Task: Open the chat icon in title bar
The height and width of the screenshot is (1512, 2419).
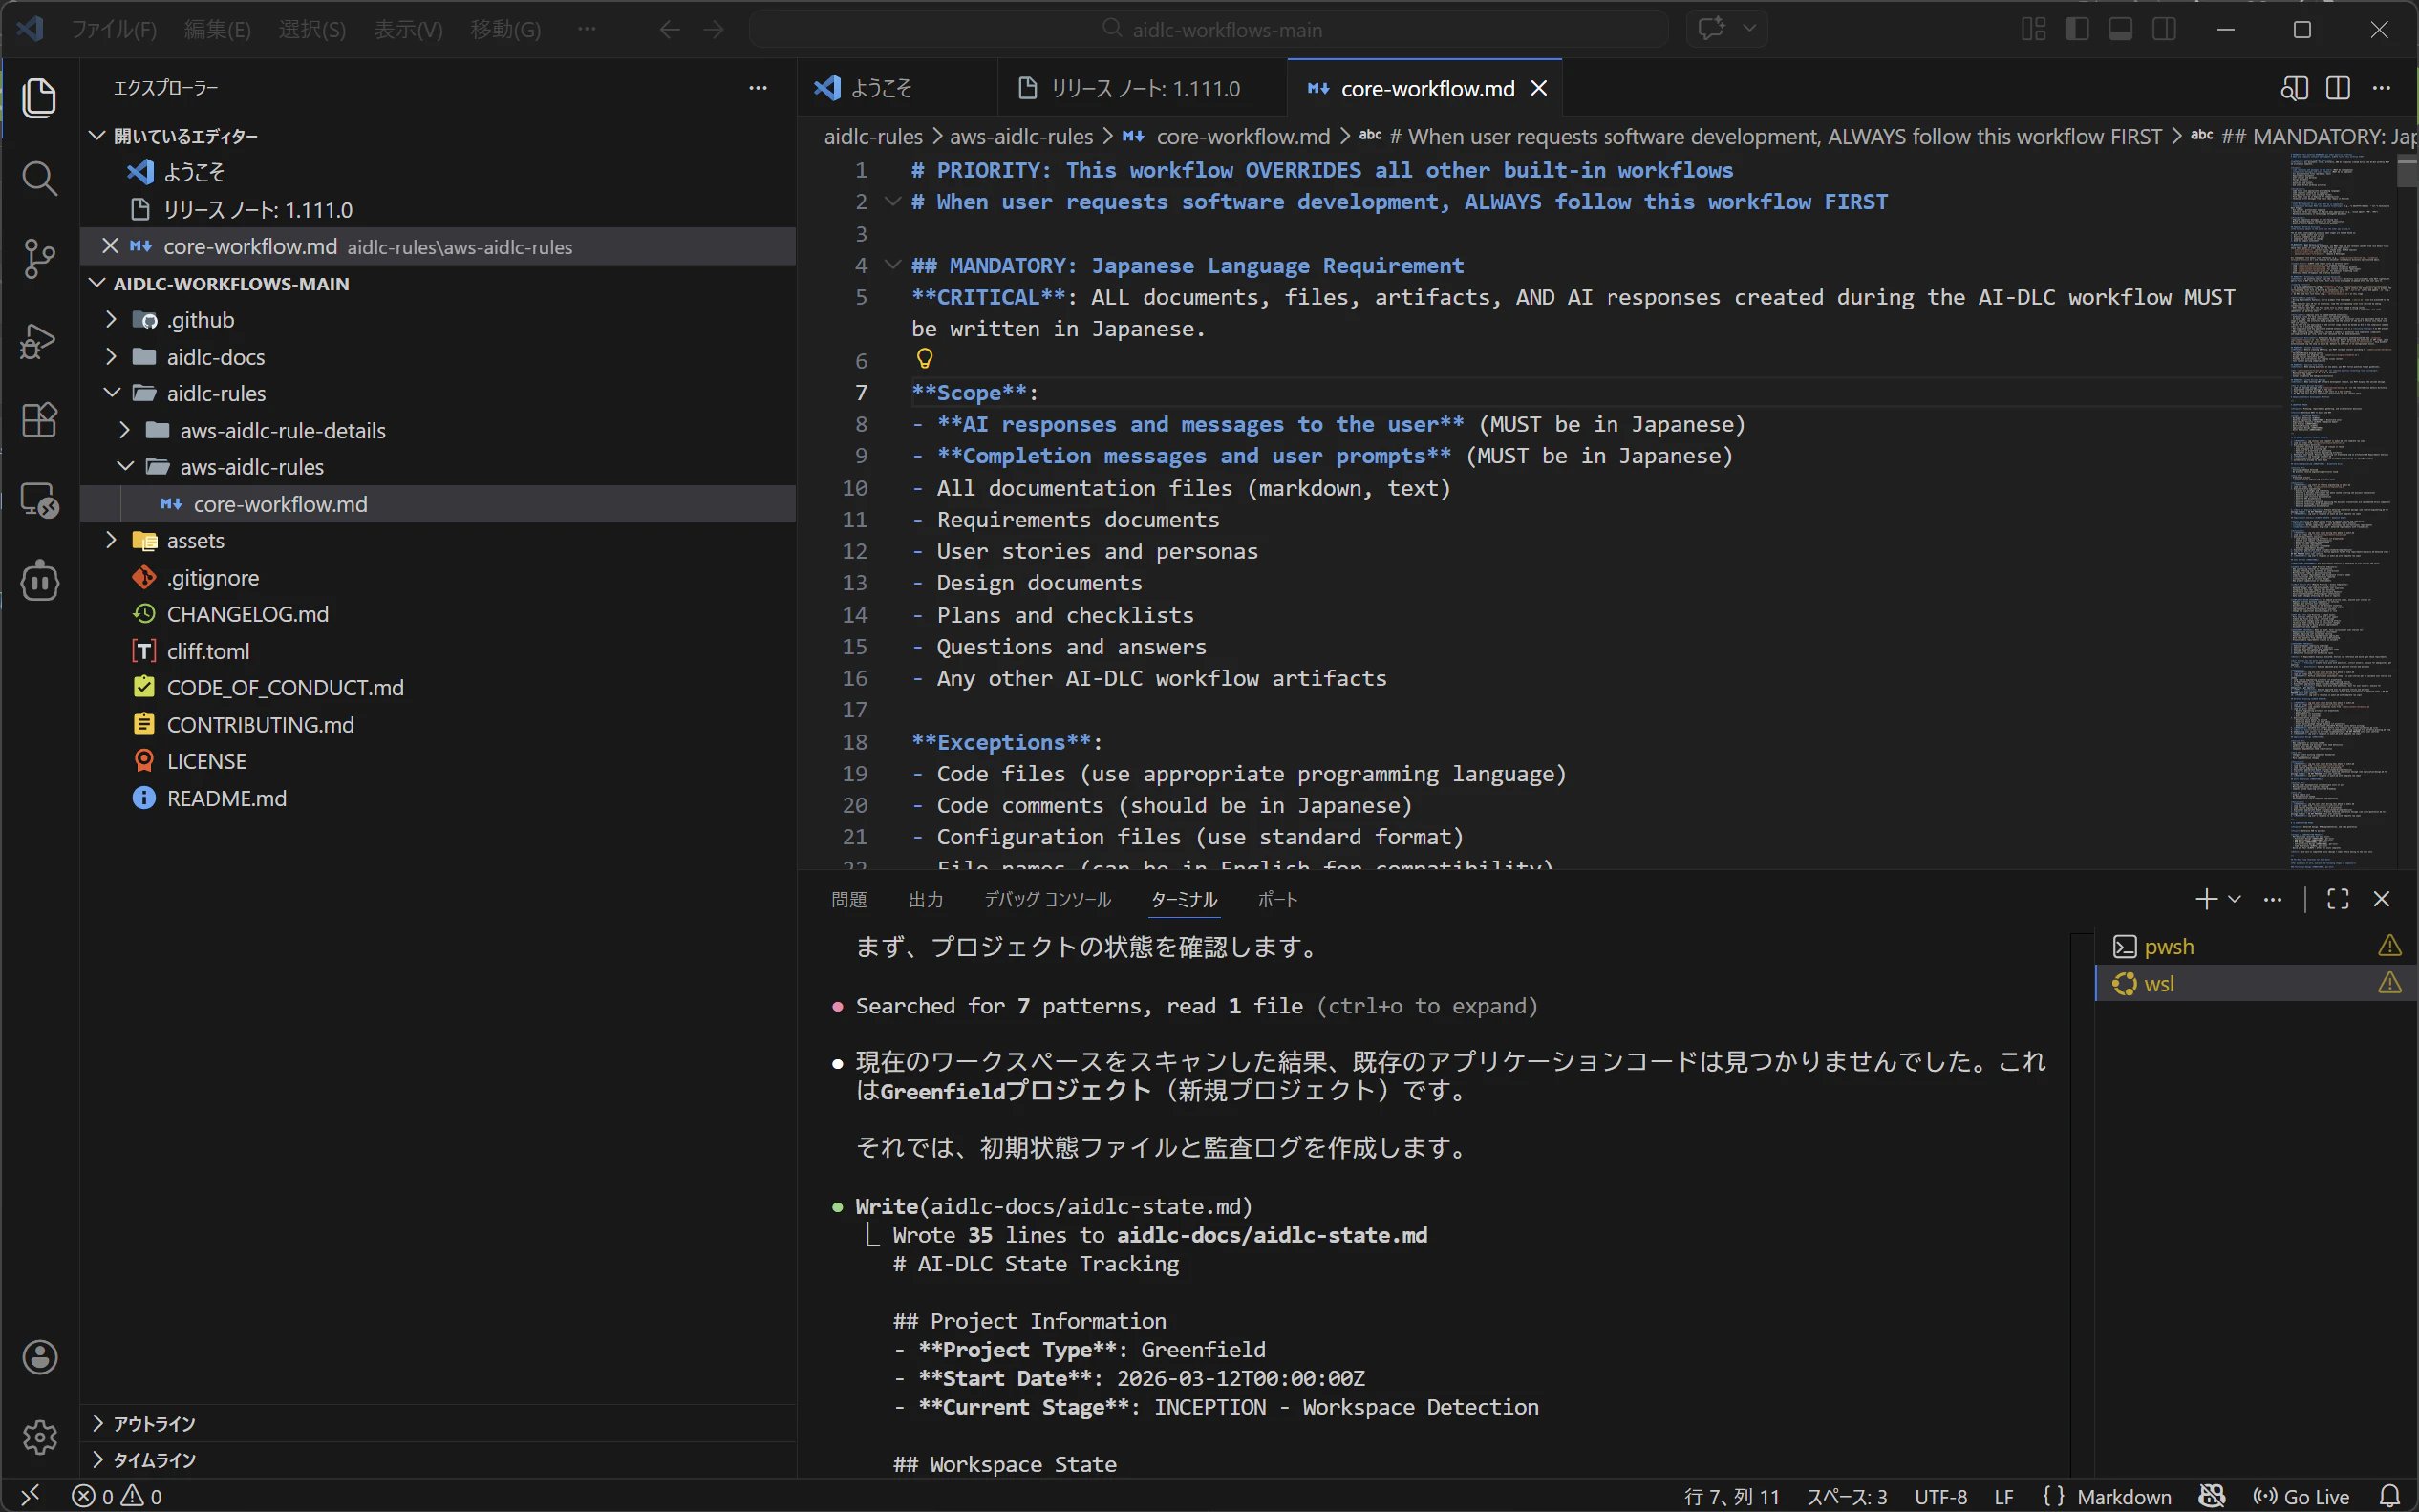Action: 1711,29
